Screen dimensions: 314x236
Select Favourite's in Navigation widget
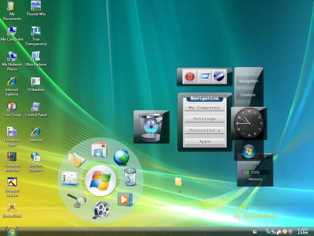[205, 130]
